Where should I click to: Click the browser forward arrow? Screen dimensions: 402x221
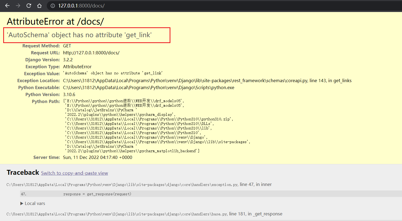(x=18, y=6)
